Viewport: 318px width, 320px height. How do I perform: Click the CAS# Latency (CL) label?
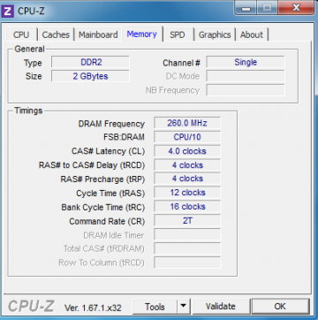click(108, 151)
